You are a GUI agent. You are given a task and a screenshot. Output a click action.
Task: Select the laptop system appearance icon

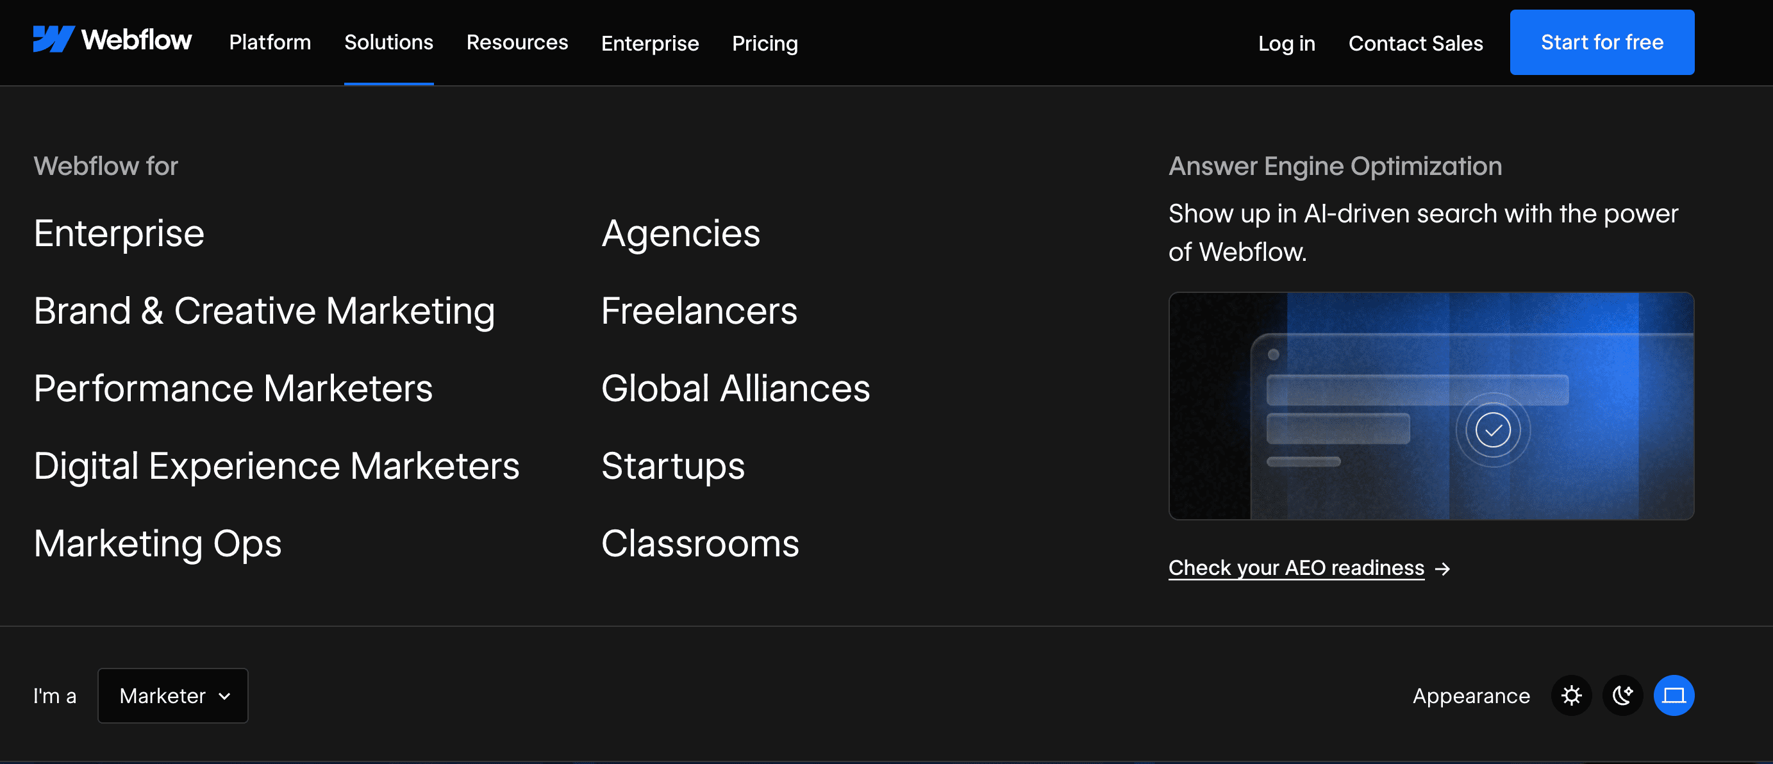click(x=1674, y=695)
